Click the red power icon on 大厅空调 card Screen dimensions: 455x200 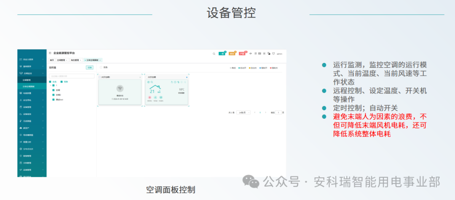150,98
